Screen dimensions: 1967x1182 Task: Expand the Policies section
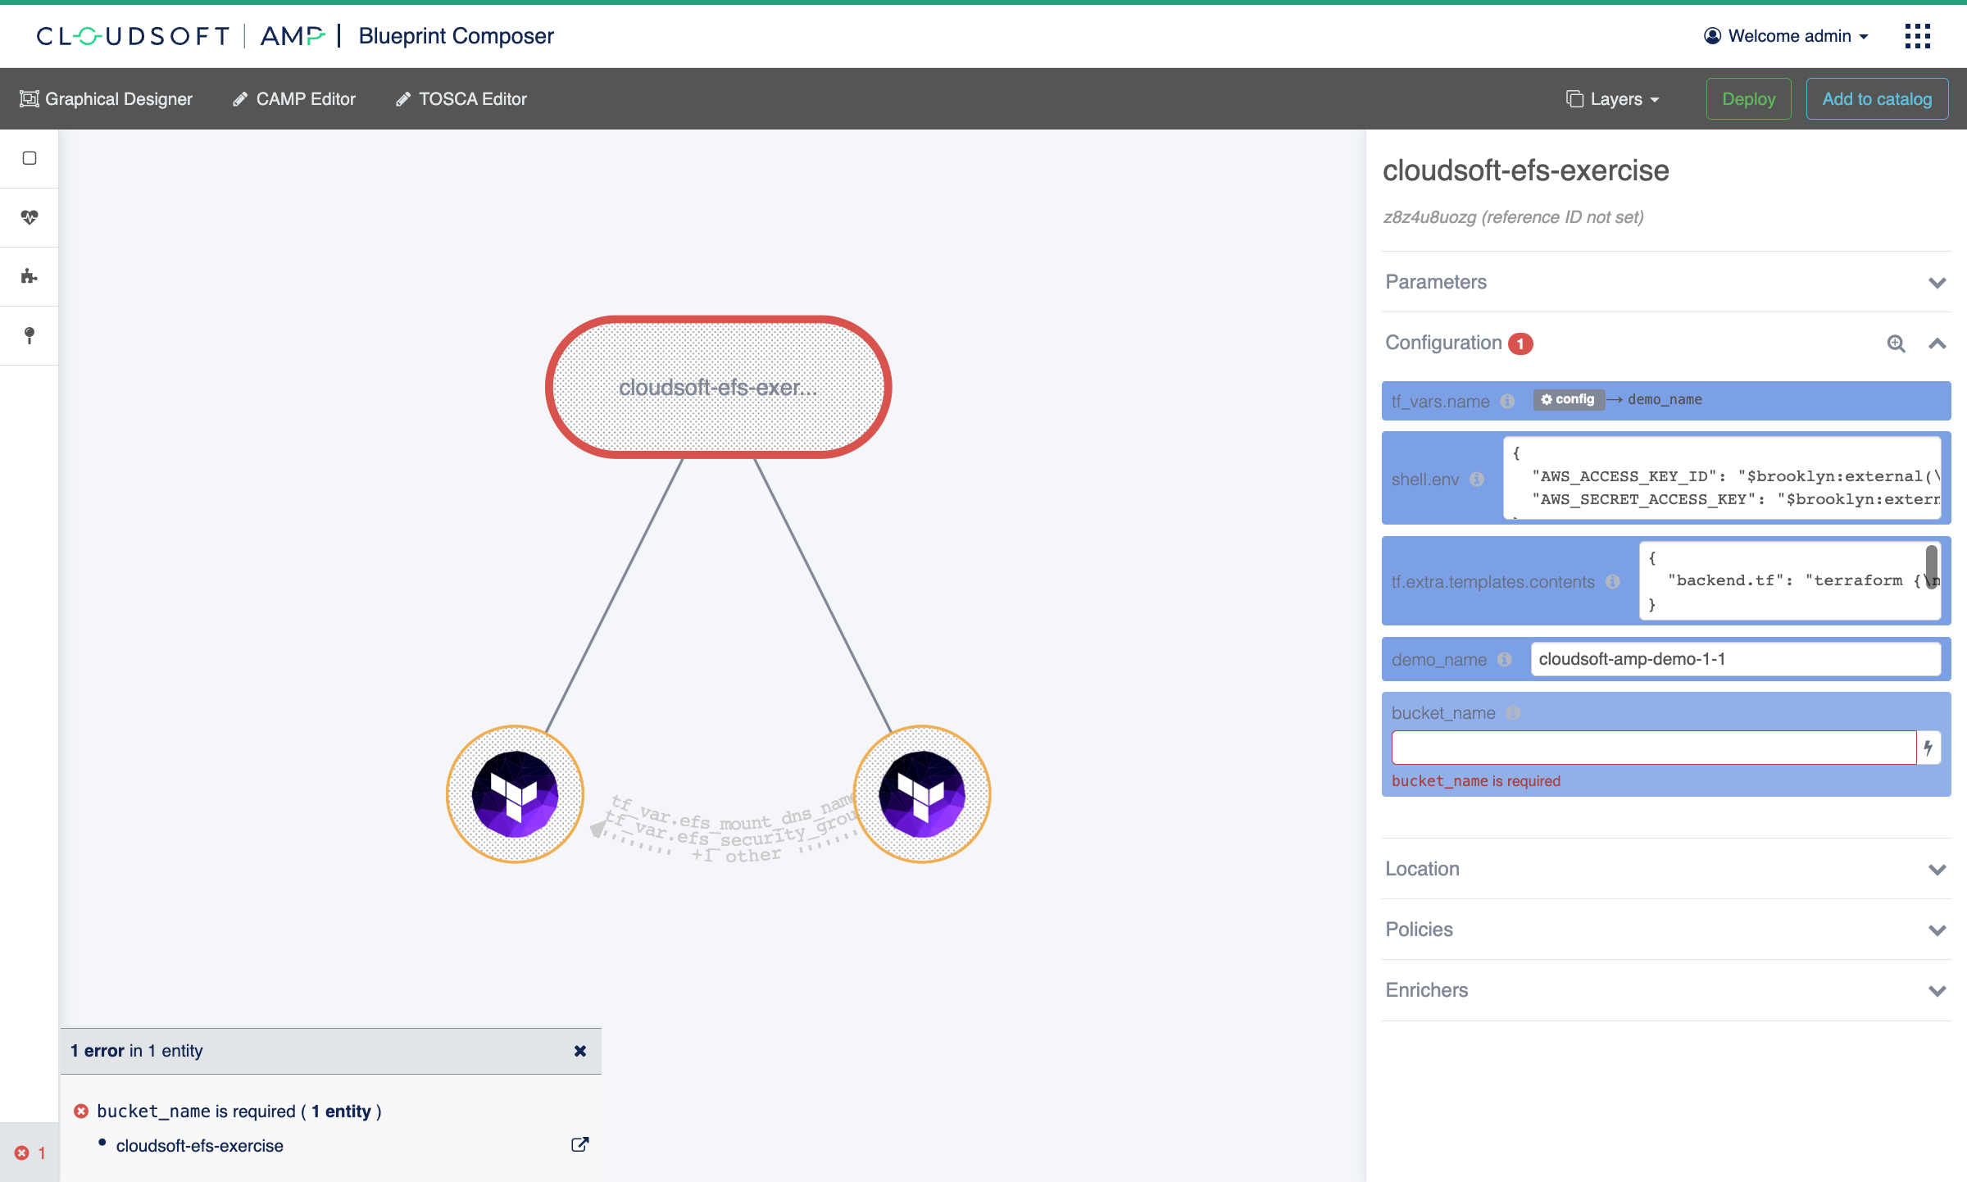1666,930
